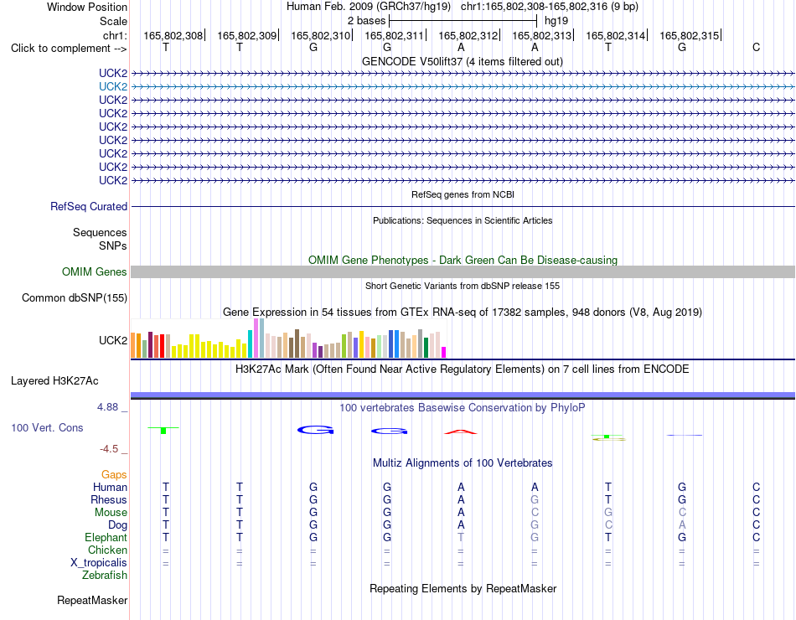Open the Basewise Conservation by PhyloP title

(x=462, y=408)
